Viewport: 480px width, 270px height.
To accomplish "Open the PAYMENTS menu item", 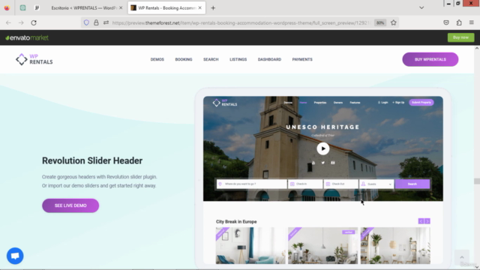I will coord(302,59).
